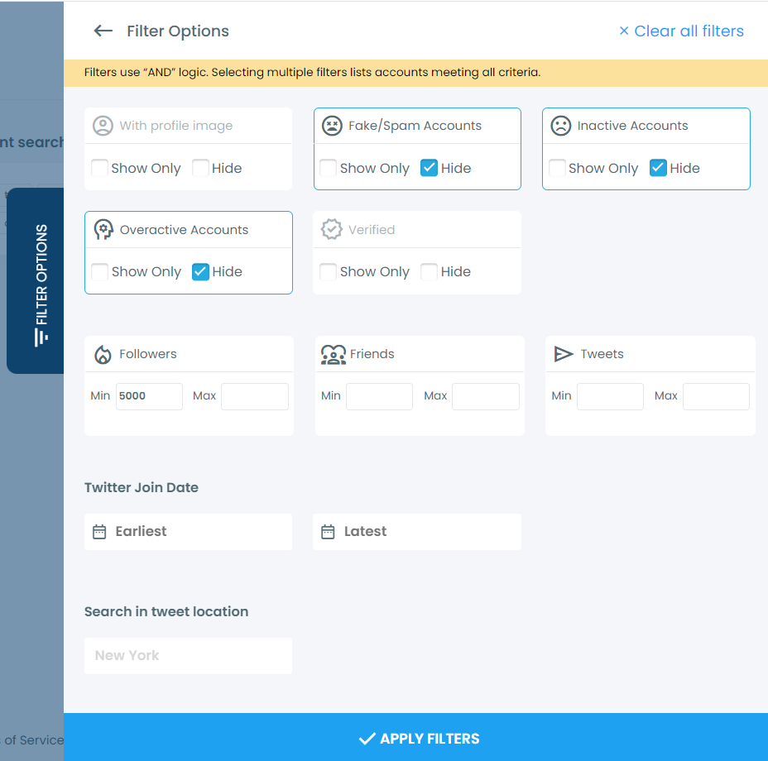Open the Latest join date picker

pos(416,532)
